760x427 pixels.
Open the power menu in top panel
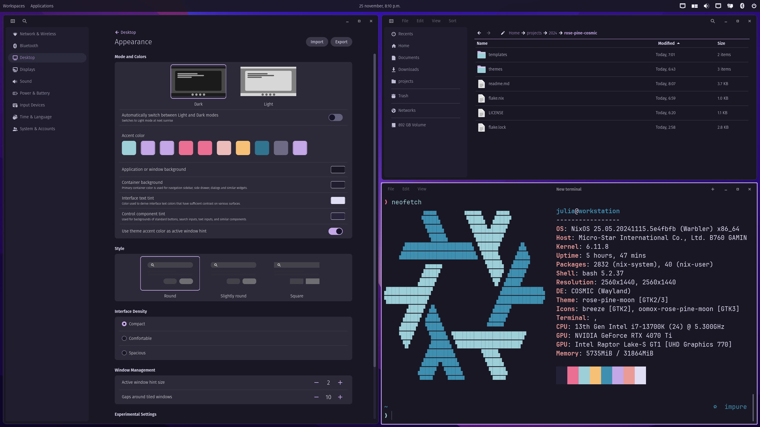(754, 6)
